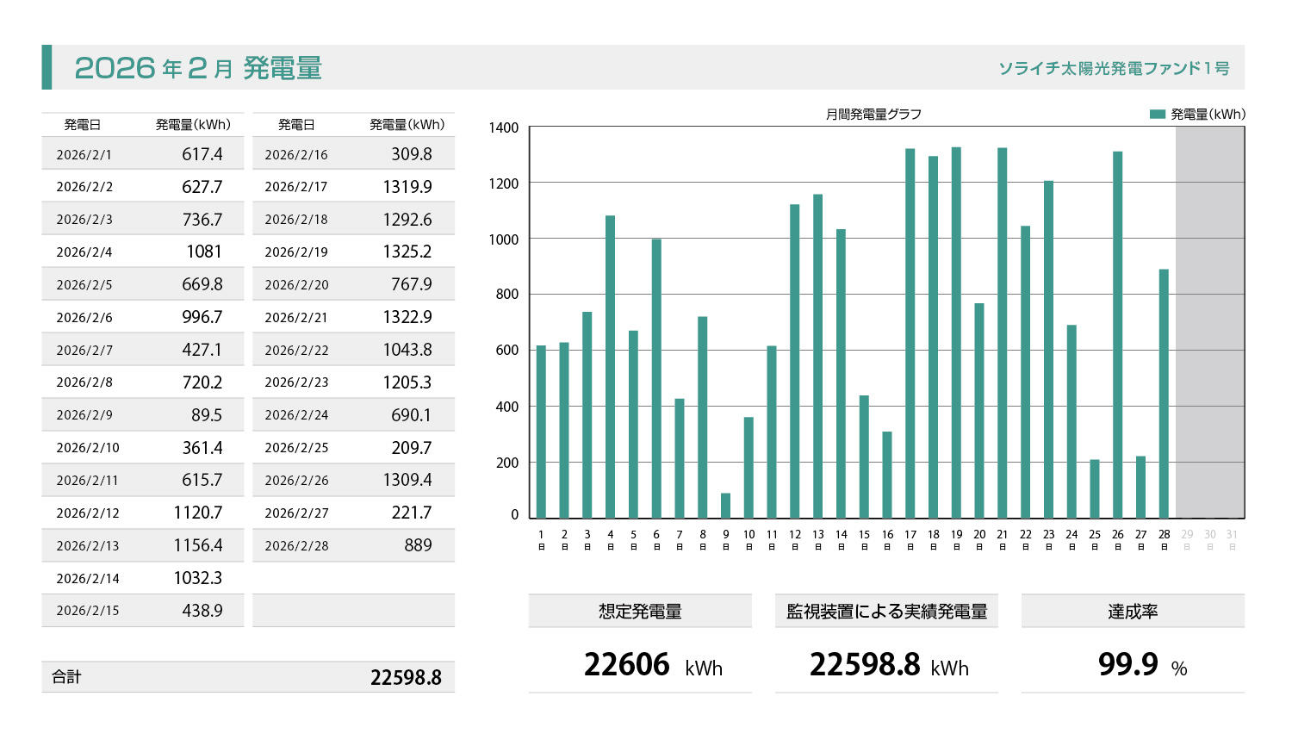Click the left table's 発電日 column header
The height and width of the screenshot is (746, 1292).
pos(83,125)
